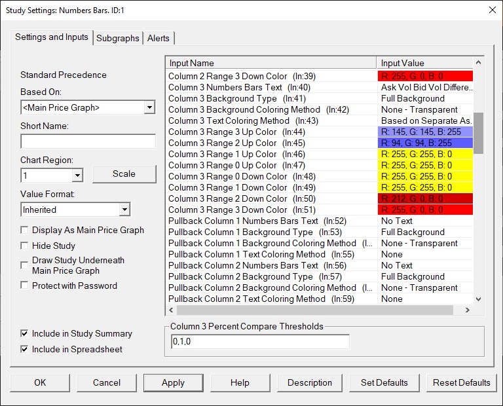Toggle the Hide Study checkbox
Screen dimensions: 503x406
25,246
